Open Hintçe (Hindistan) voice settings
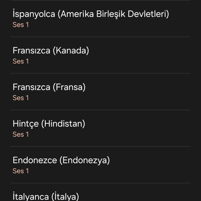 point(100,128)
